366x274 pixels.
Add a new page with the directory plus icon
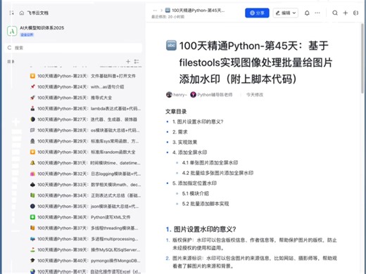tap(128, 62)
